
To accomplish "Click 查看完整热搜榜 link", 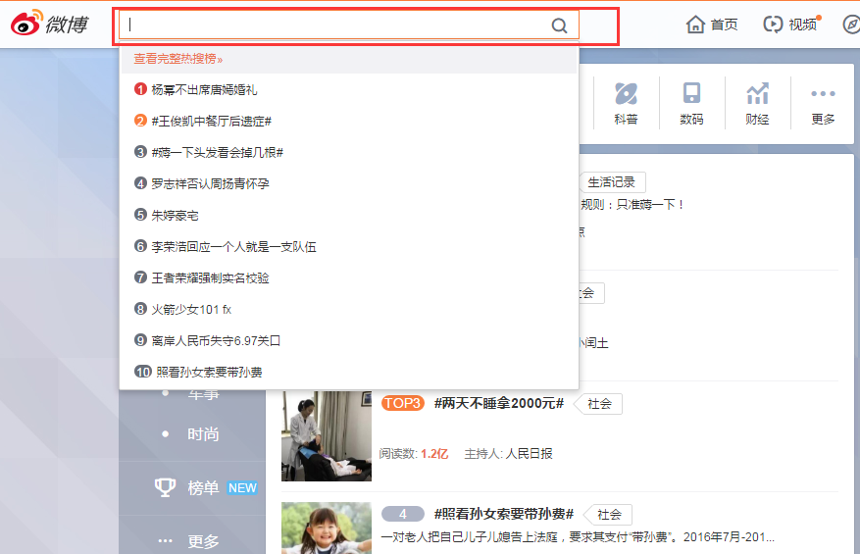I will 177,59.
